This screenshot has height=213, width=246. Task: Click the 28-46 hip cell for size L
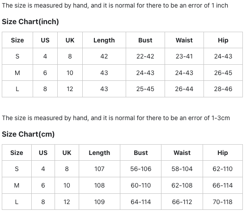[223, 89]
